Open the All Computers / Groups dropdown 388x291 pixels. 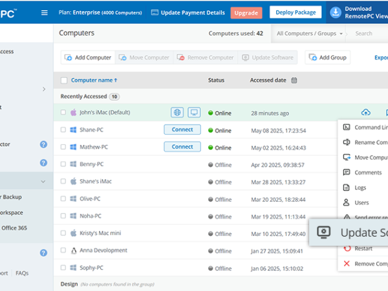click(309, 34)
